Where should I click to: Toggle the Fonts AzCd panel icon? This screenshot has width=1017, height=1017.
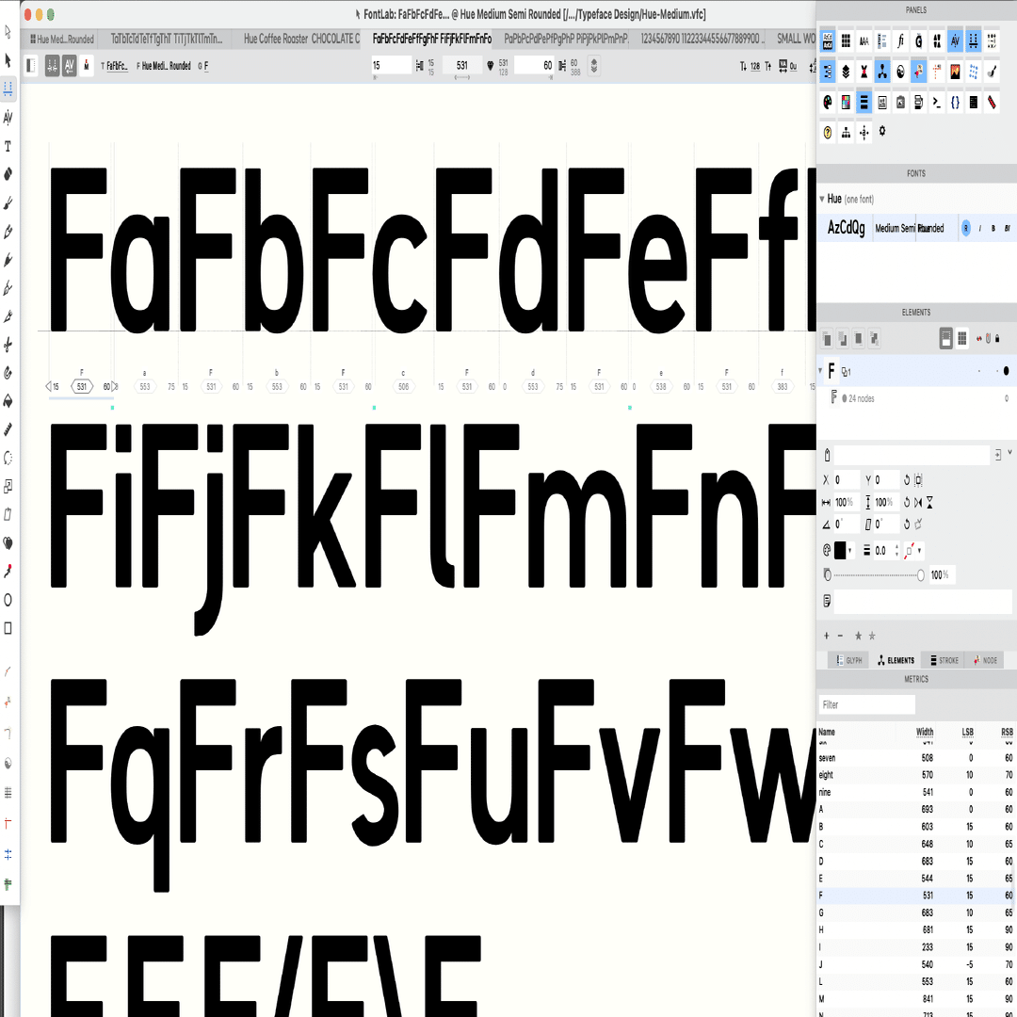tap(828, 41)
